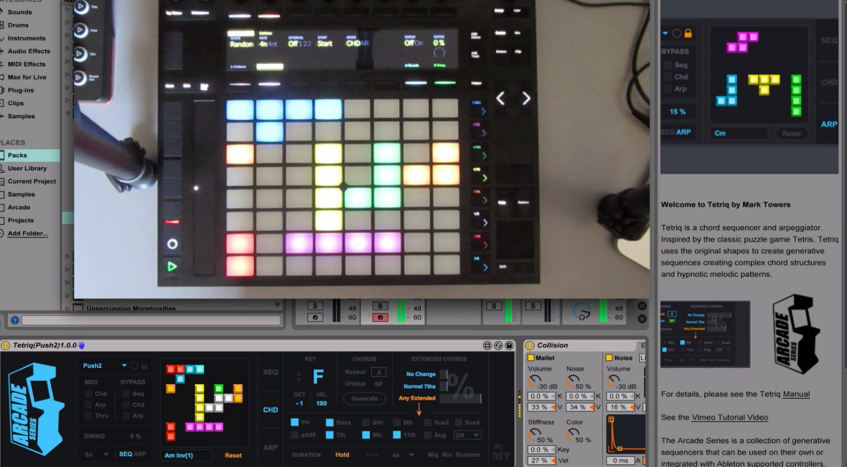Image resolution: width=847 pixels, height=467 pixels.
Task: Uncheck the 11th chord checkbox
Action: tap(397, 435)
